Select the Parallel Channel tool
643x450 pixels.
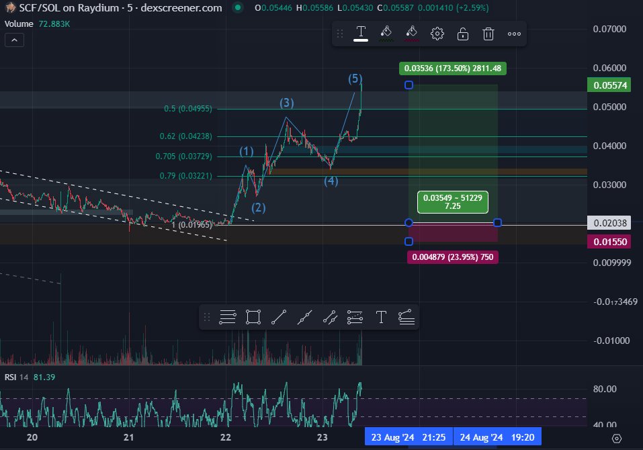coord(330,317)
